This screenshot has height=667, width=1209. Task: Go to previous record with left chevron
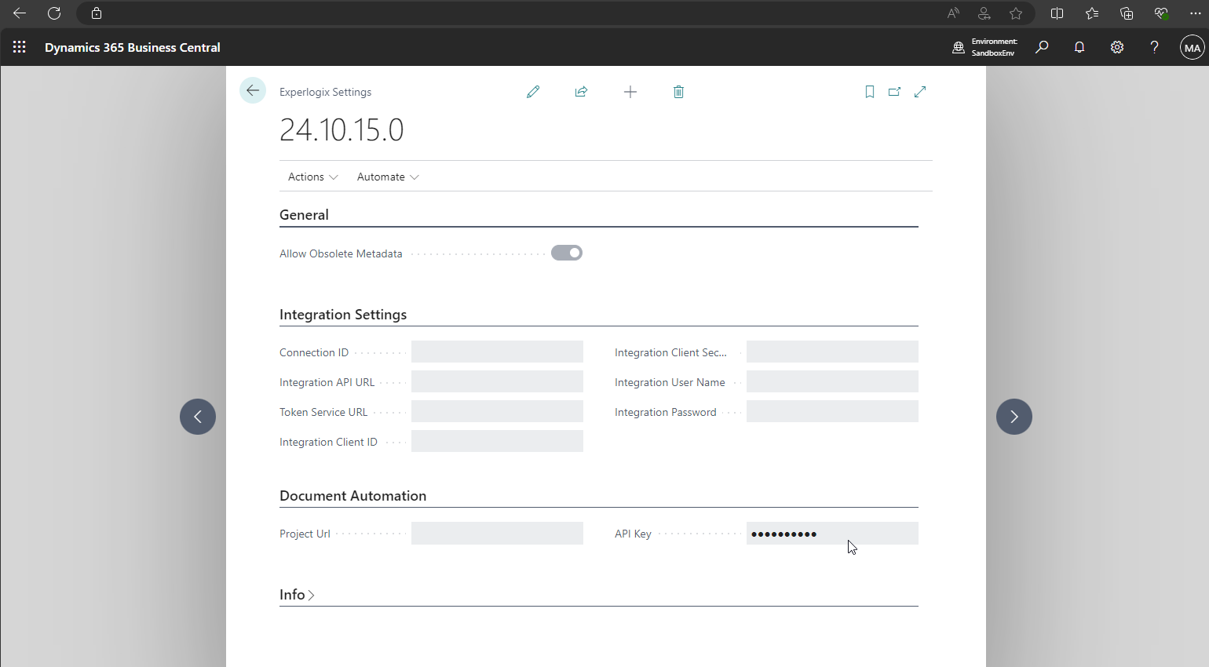(x=198, y=417)
